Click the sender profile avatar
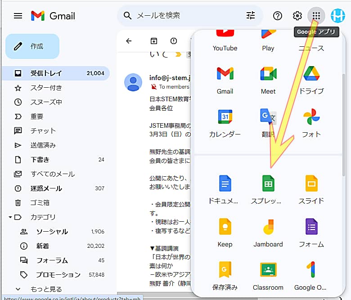This screenshot has height=300, width=351. tap(133, 82)
